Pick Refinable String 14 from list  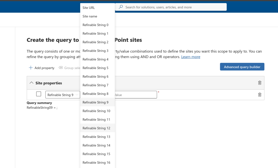coord(97,145)
